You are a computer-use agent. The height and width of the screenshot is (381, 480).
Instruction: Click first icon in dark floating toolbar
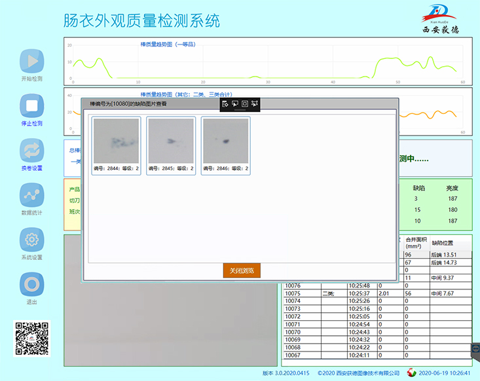tap(225, 103)
